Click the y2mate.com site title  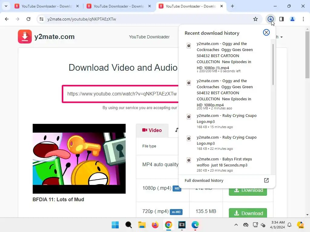tap(54, 37)
